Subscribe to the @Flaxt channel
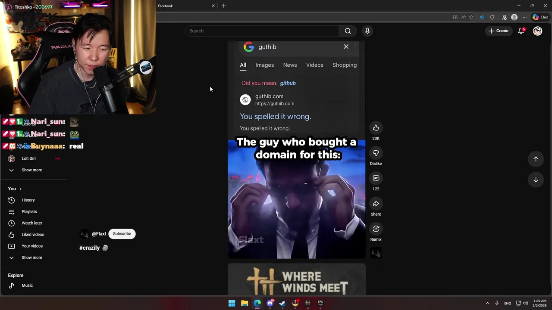 pyautogui.click(x=122, y=234)
